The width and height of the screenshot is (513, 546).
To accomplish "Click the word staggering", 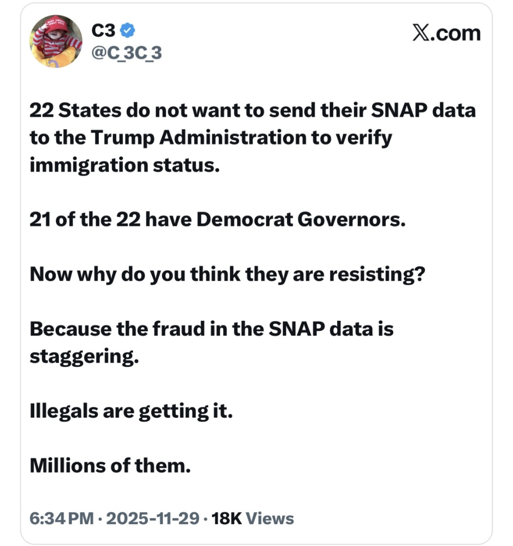I will (84, 356).
